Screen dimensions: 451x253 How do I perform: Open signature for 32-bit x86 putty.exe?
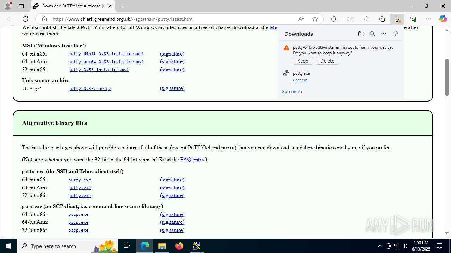pos(172,195)
